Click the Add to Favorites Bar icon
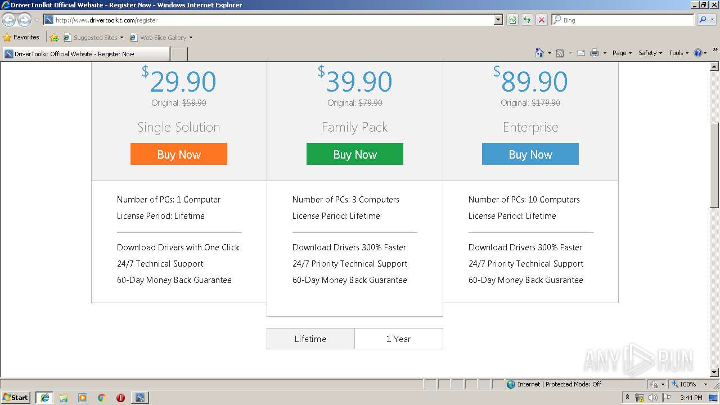The image size is (720, 405). coord(54,37)
